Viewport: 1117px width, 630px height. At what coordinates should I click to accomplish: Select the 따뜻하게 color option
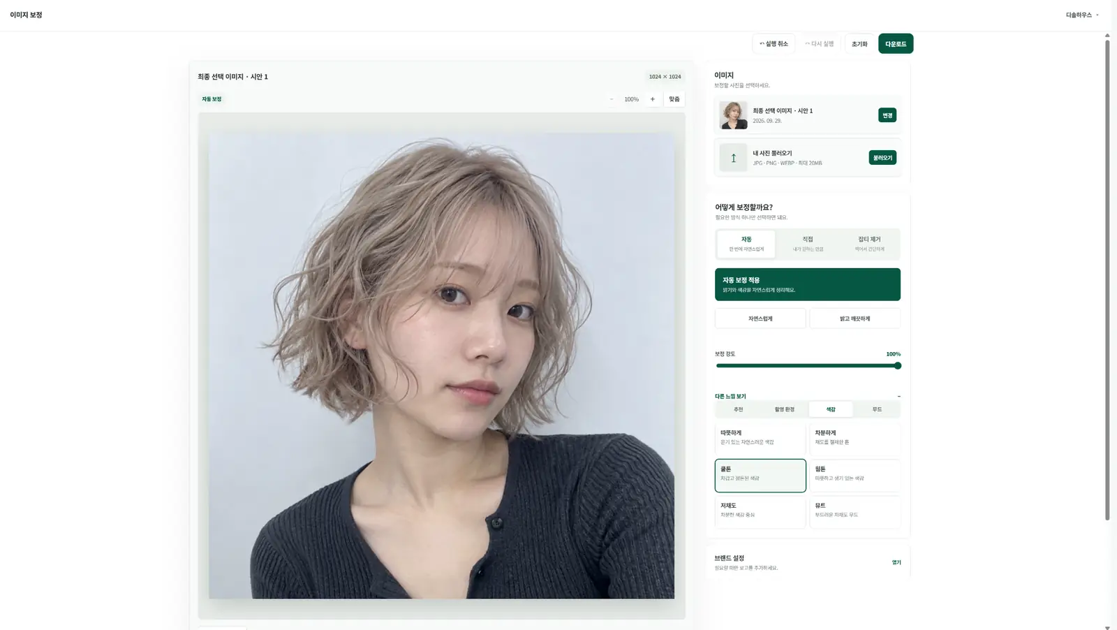pyautogui.click(x=760, y=439)
